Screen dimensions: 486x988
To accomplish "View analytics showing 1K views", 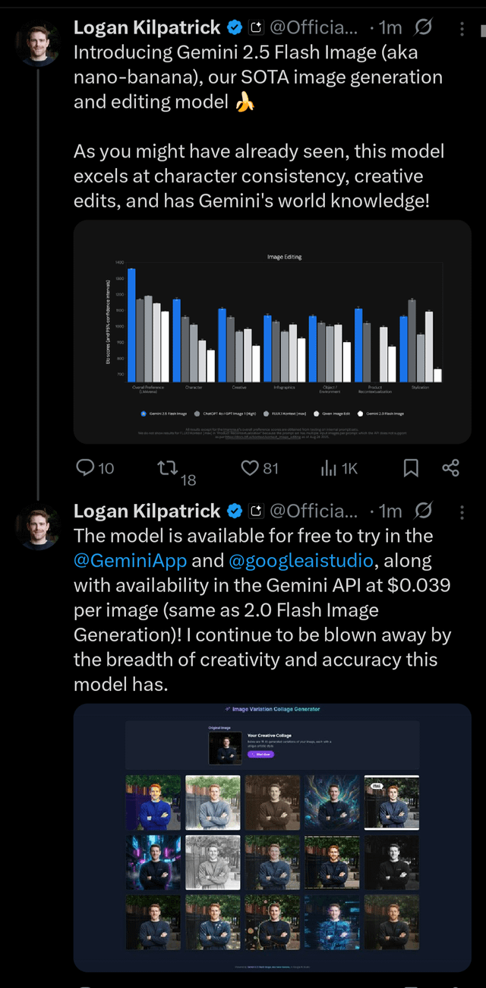I will tap(329, 468).
